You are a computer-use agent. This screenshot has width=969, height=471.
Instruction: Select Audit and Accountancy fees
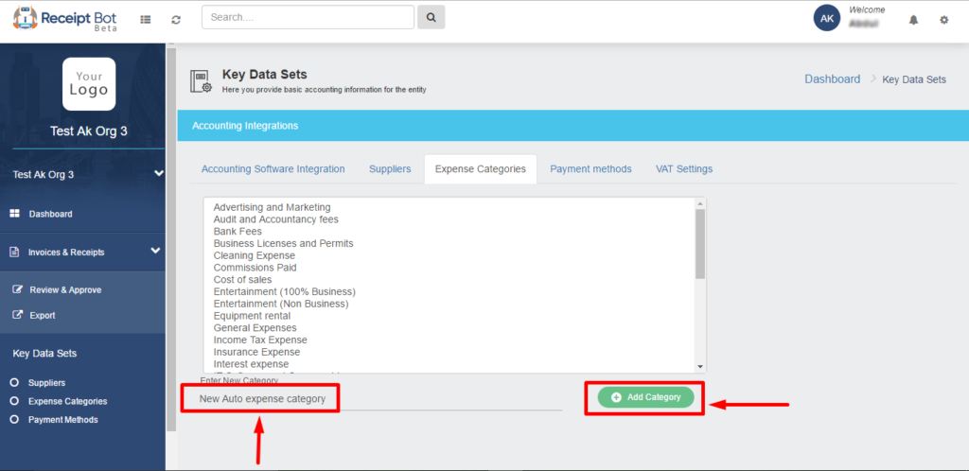[275, 219]
